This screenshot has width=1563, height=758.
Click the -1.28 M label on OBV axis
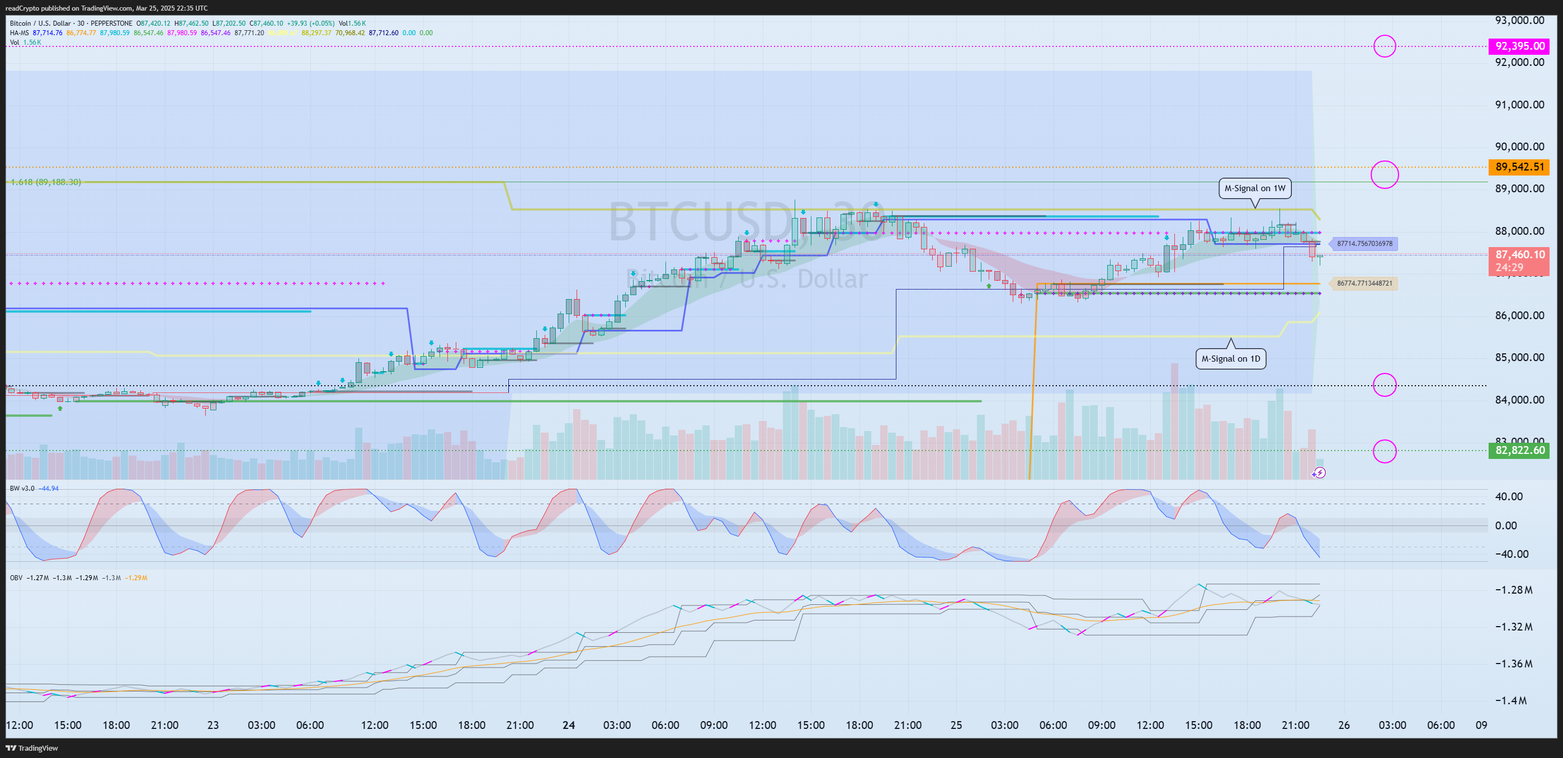(1513, 589)
